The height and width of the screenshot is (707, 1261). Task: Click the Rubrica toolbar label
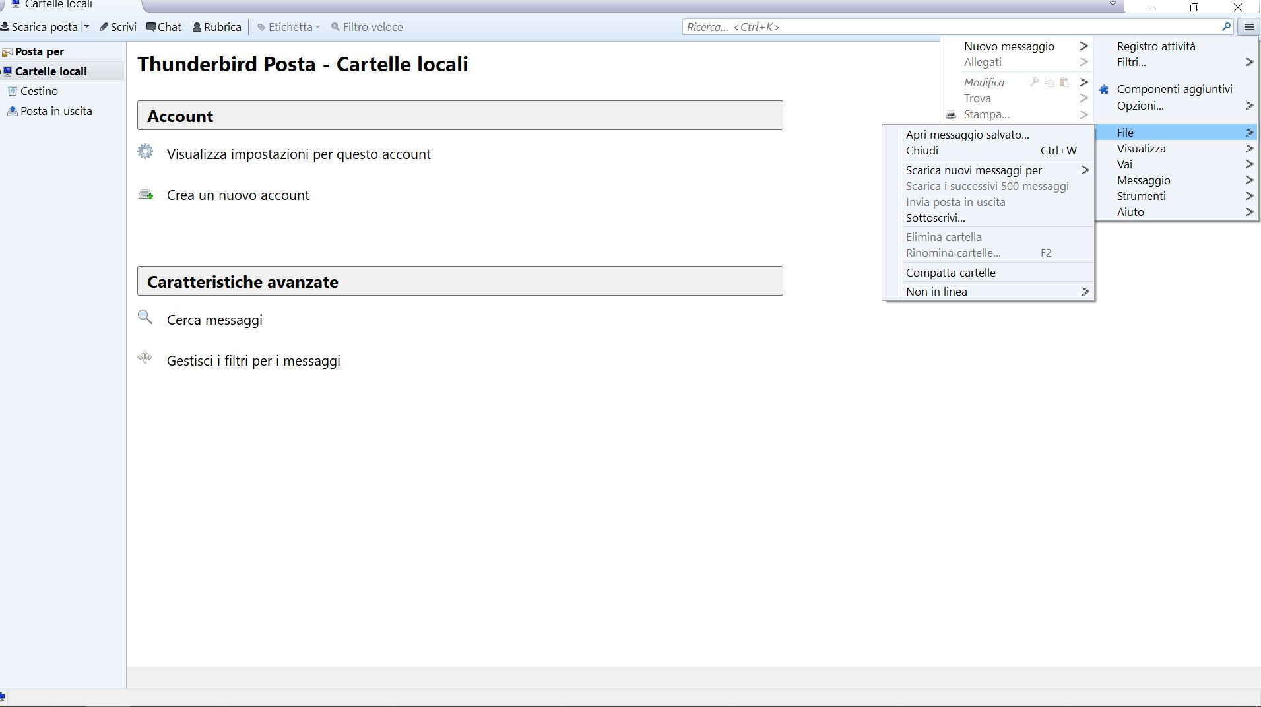[222, 27]
